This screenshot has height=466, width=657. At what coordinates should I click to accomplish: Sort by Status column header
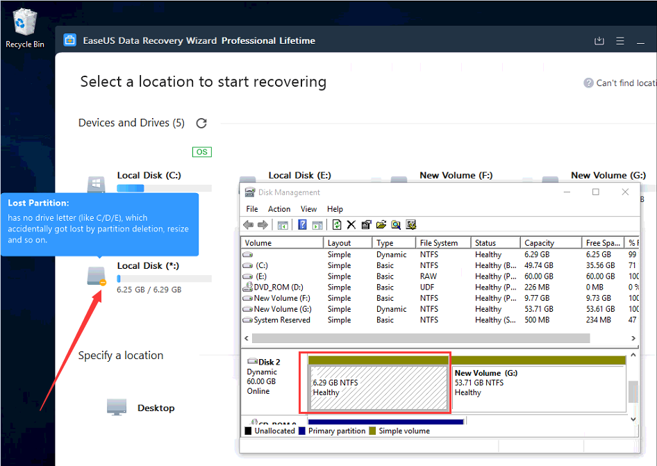(495, 242)
